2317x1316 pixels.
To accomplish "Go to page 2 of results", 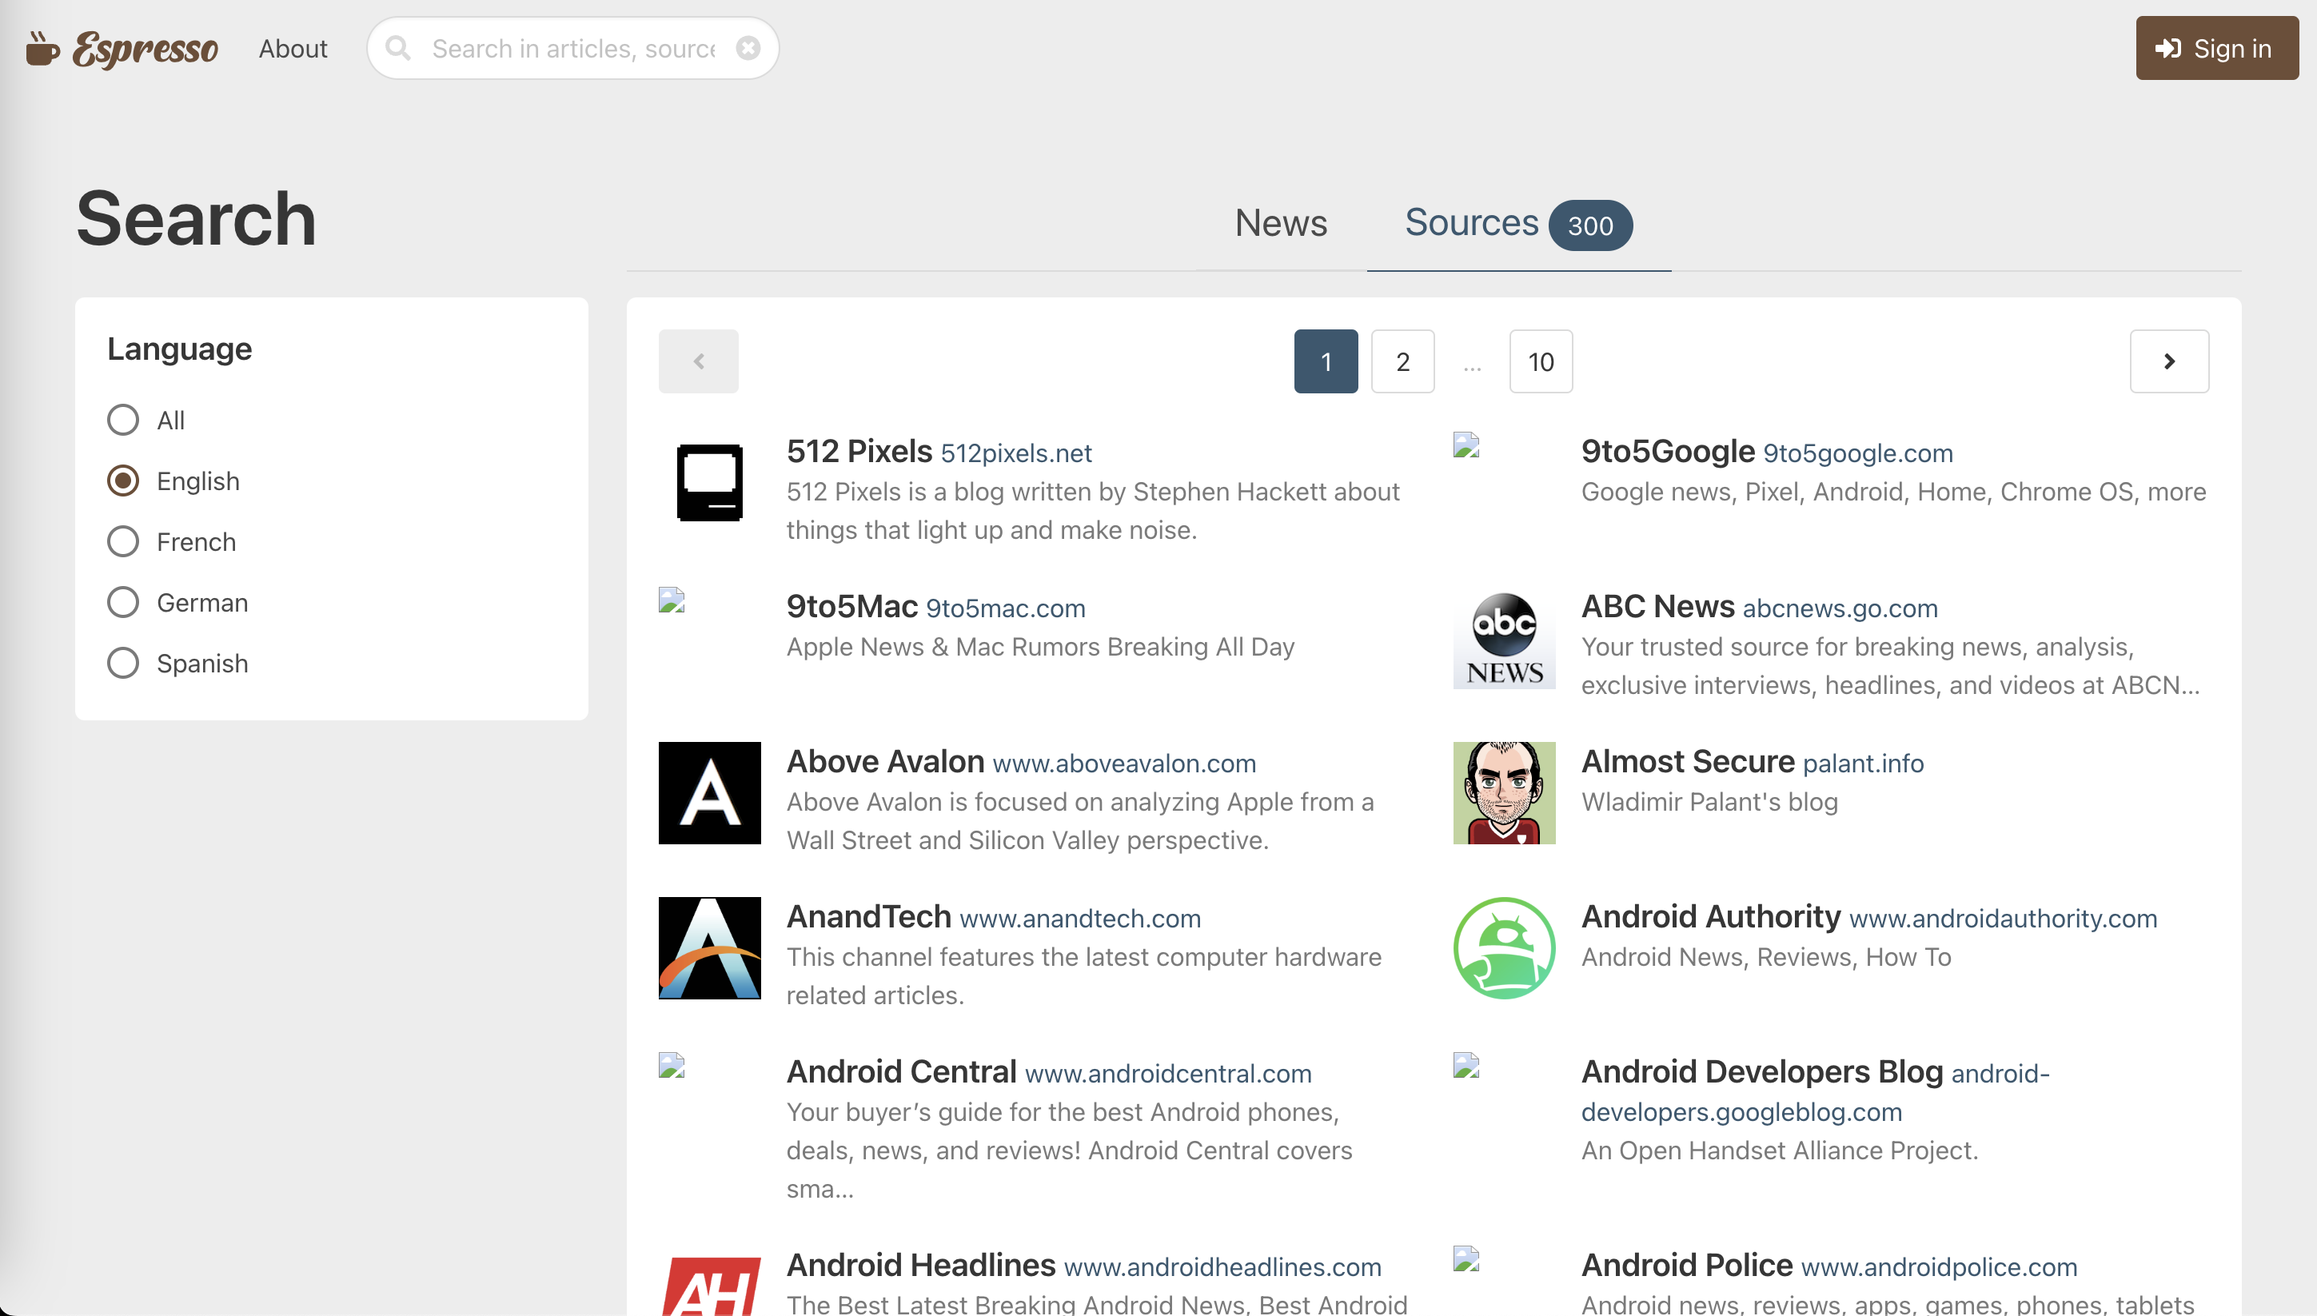I will point(1402,361).
